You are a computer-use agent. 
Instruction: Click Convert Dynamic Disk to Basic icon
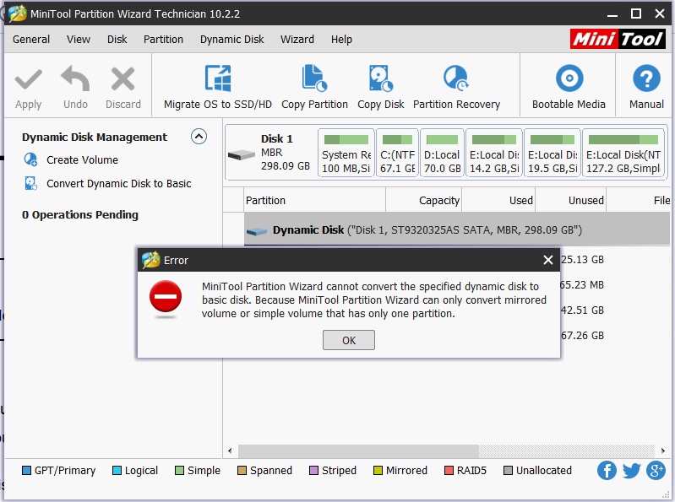click(x=30, y=184)
